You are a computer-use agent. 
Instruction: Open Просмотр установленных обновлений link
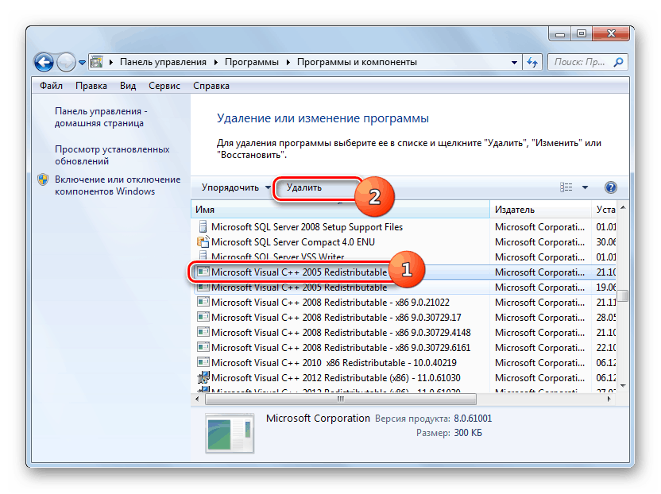[x=112, y=155]
